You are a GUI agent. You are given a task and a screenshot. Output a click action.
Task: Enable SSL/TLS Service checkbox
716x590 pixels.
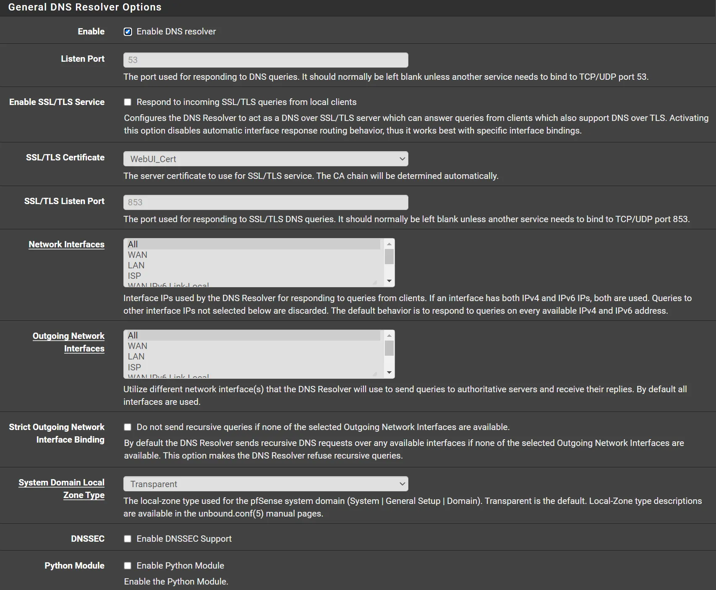click(128, 102)
